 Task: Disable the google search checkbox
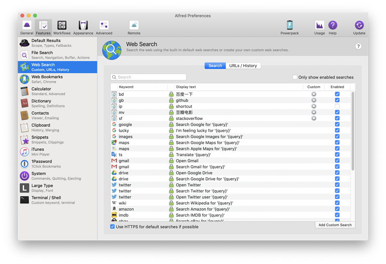click(337, 124)
